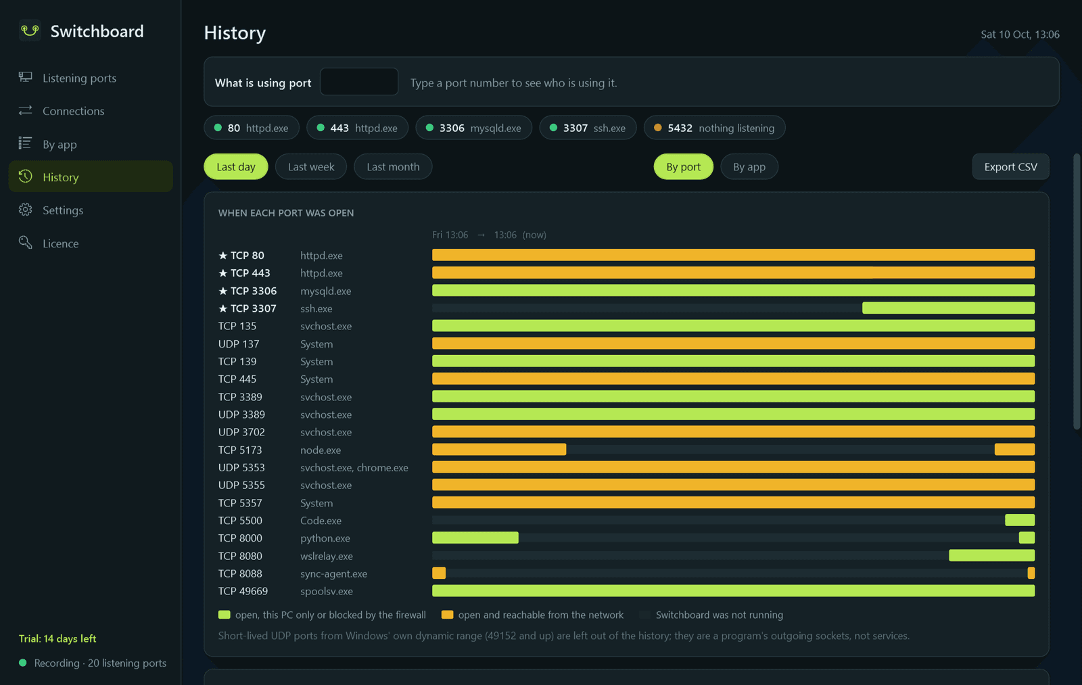Click the Connections arrows icon
The height and width of the screenshot is (685, 1082).
point(26,110)
